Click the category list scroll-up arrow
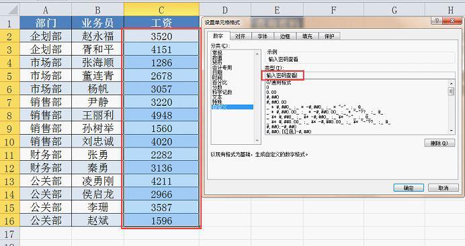465x246 pixels. coord(257,54)
